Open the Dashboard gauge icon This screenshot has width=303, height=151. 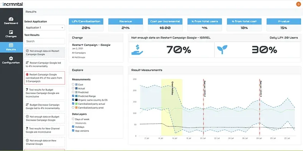click(11, 19)
